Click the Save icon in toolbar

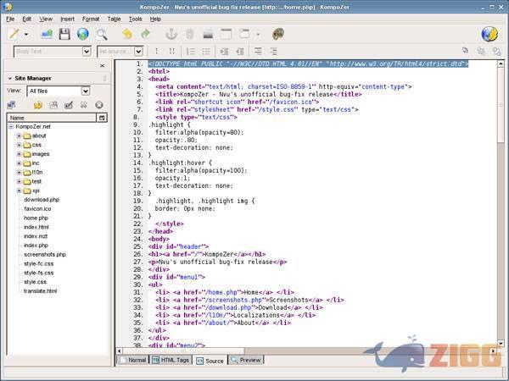click(x=64, y=35)
